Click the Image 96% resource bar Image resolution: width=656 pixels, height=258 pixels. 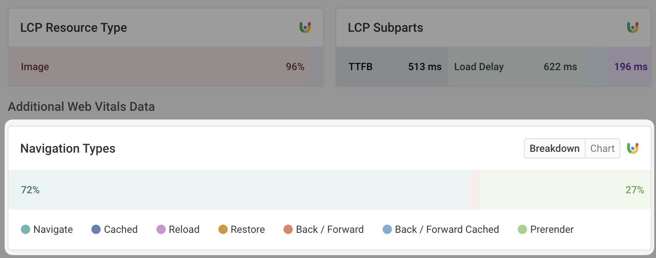(x=160, y=67)
